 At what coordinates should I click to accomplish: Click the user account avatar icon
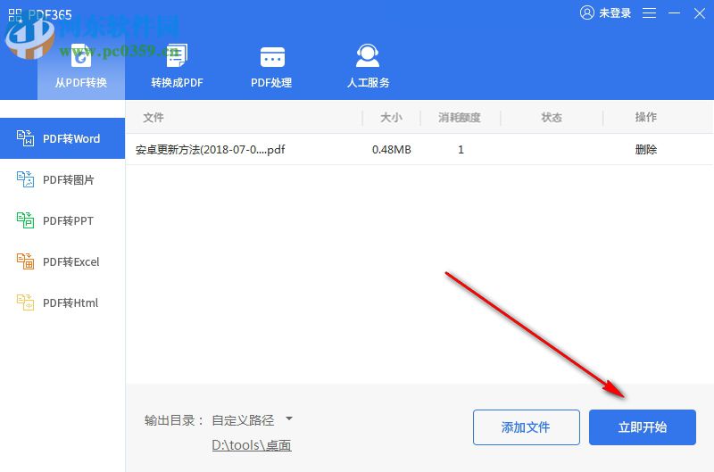(x=587, y=12)
